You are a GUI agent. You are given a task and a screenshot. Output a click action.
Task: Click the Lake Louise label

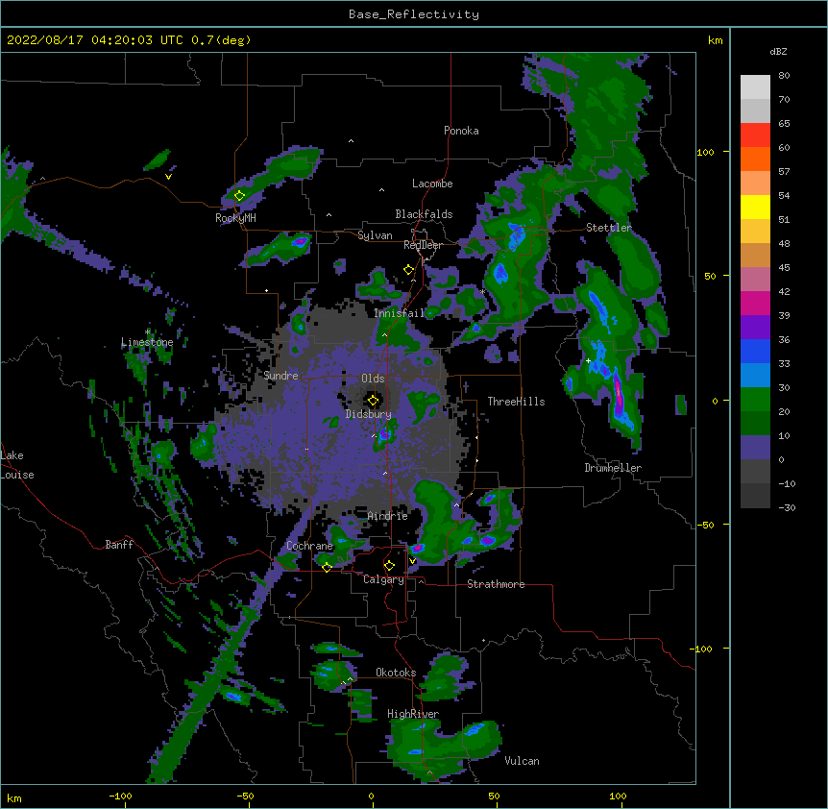[17, 465]
